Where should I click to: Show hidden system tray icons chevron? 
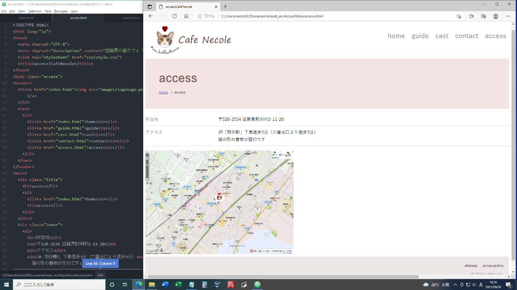tap(455, 285)
